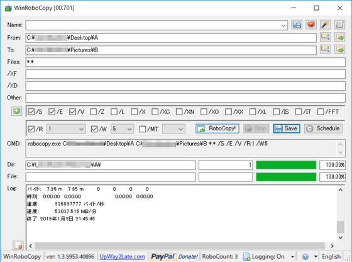352x262 pixels.
Task: Click the log file icon at bottom left
Action: pos(18,246)
